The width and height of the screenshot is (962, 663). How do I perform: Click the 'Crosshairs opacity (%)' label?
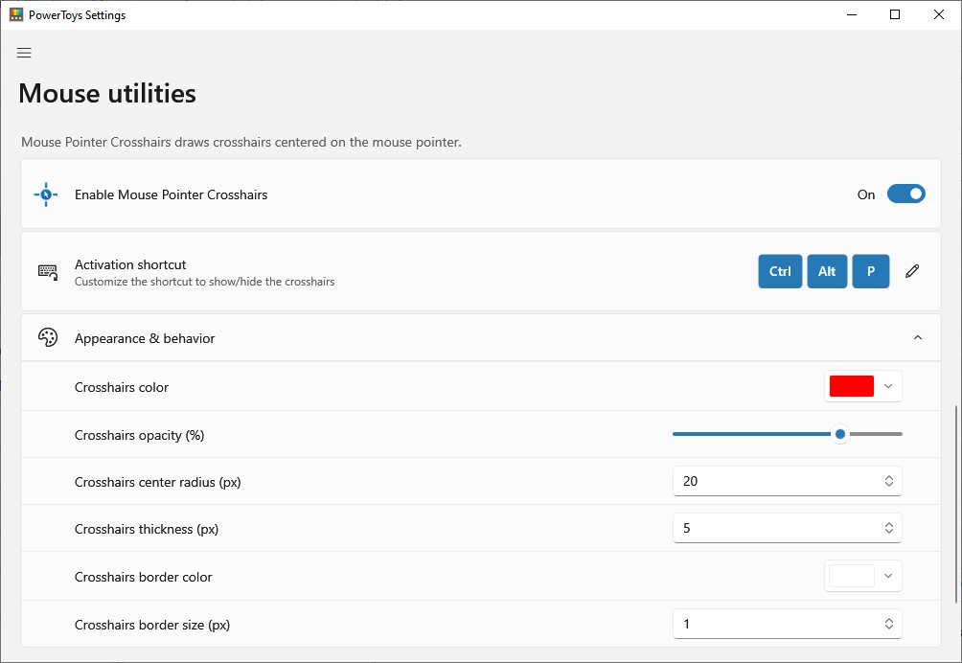pos(139,435)
